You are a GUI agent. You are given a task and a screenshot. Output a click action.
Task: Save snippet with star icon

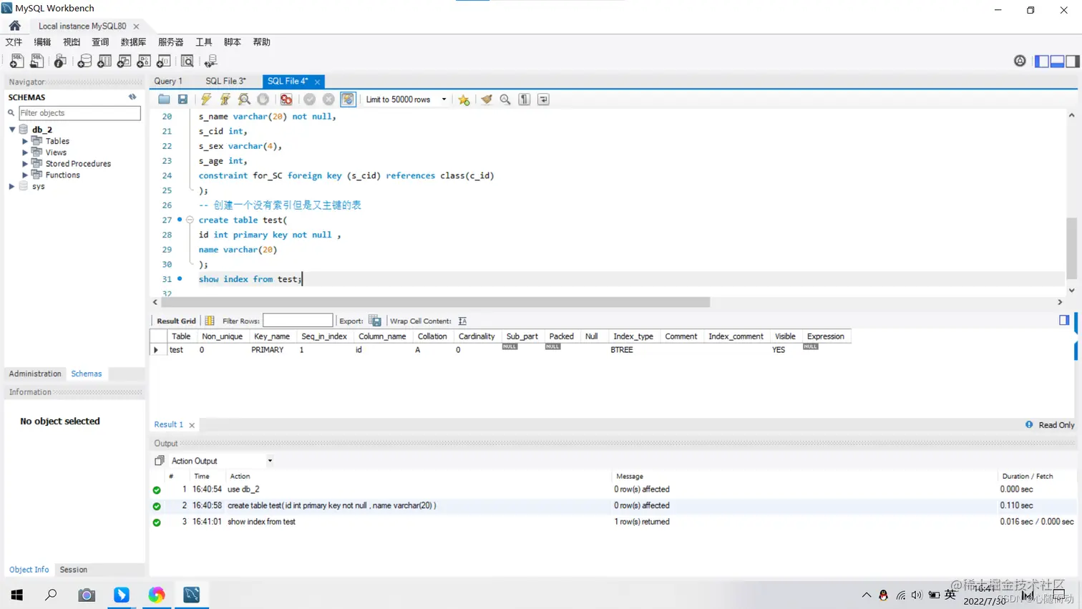click(464, 99)
